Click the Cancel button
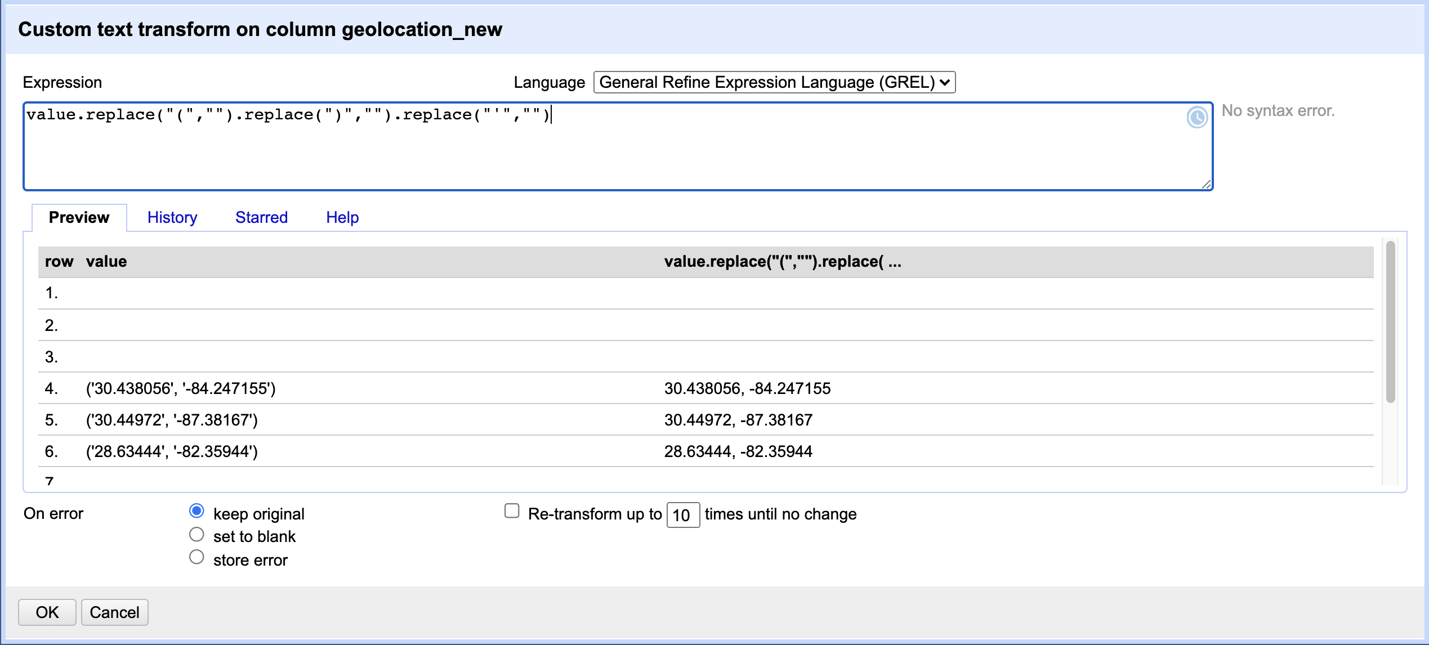 pos(114,612)
